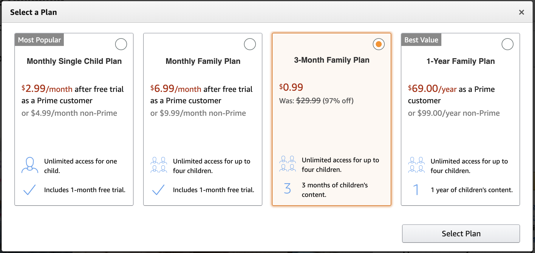Screen dimensions: 535x253
Task: Click the checkmark icon under Monthly Single Child Plan
Action: [x=29, y=189]
